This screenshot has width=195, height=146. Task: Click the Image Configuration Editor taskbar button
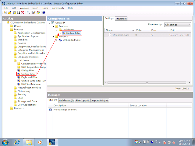[52, 142]
